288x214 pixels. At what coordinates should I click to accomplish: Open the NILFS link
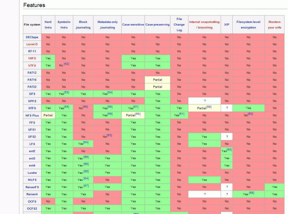(32, 180)
